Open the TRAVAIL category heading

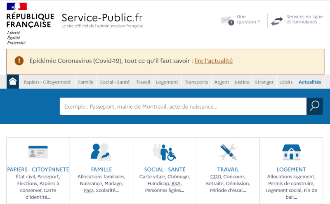point(228,169)
